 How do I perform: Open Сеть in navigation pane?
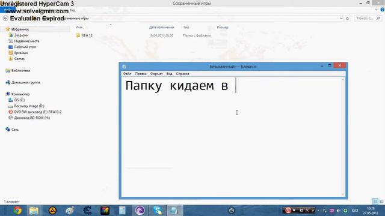14,130
